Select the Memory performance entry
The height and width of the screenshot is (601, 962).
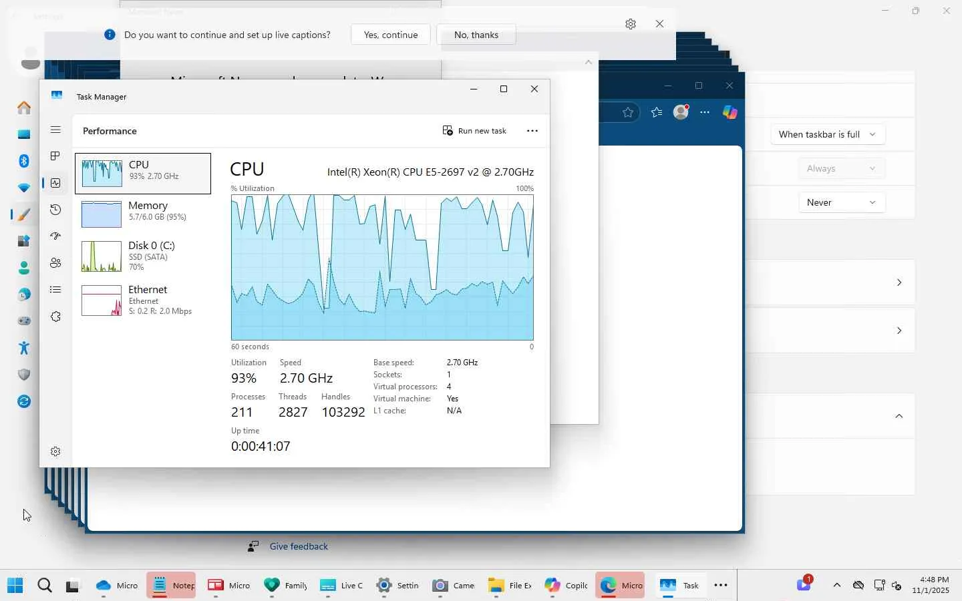click(x=143, y=214)
